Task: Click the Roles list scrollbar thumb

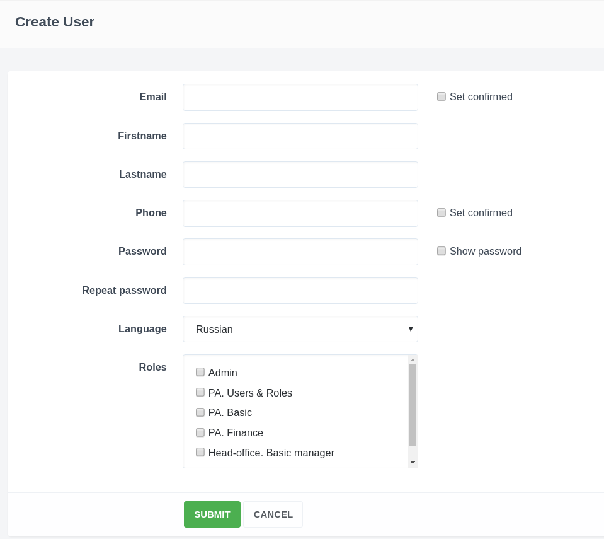Action: tap(413, 405)
